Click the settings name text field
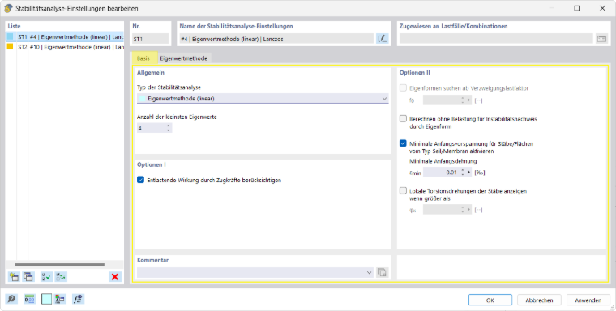The image size is (616, 311). (x=276, y=39)
